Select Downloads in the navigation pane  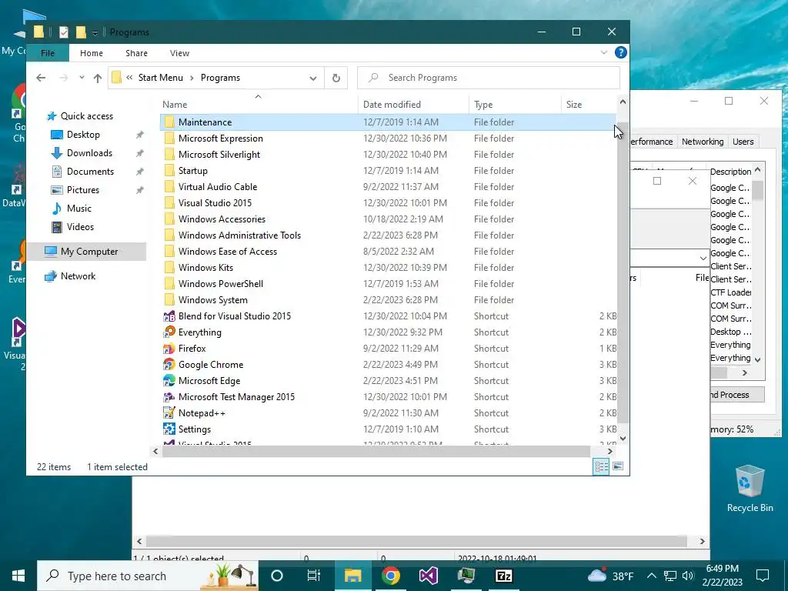pos(89,153)
